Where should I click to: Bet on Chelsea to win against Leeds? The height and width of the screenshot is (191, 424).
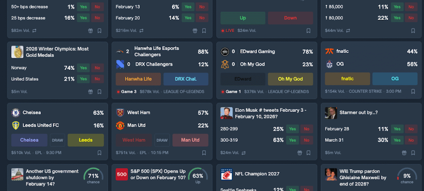coord(30,140)
